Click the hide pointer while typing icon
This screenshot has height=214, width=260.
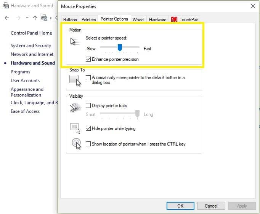75,128
